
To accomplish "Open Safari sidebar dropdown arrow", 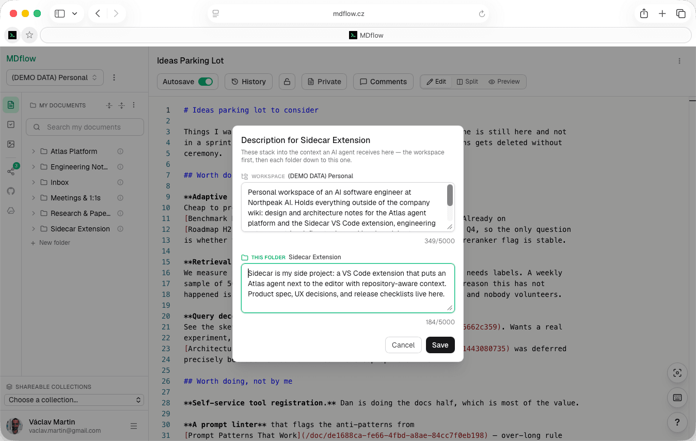I will [x=75, y=14].
